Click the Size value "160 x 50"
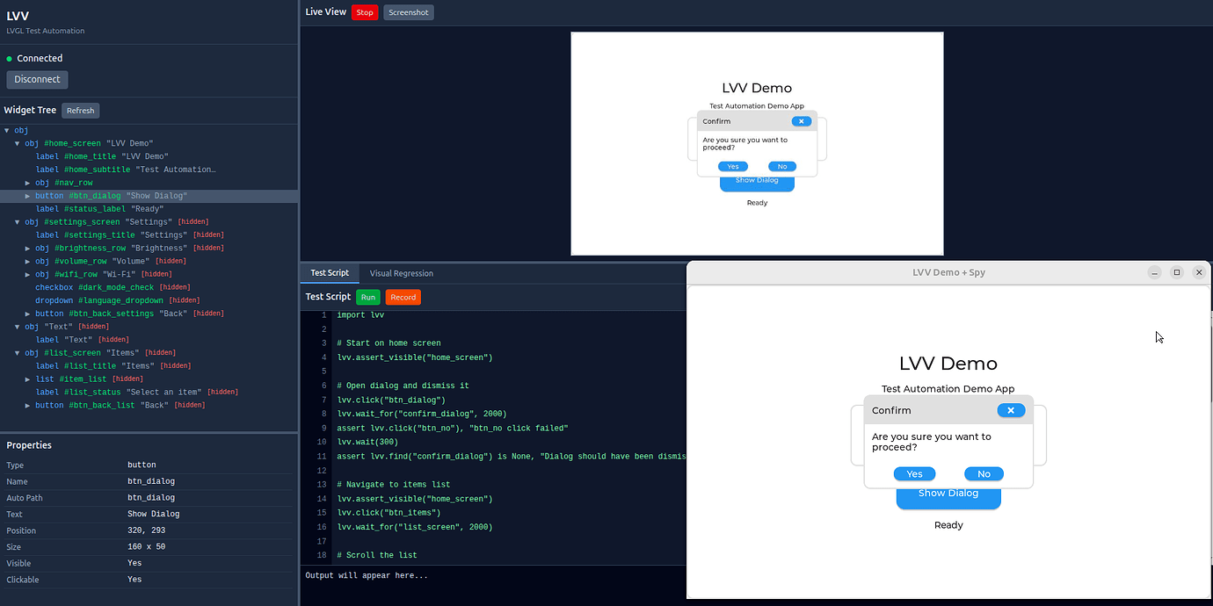 146,546
